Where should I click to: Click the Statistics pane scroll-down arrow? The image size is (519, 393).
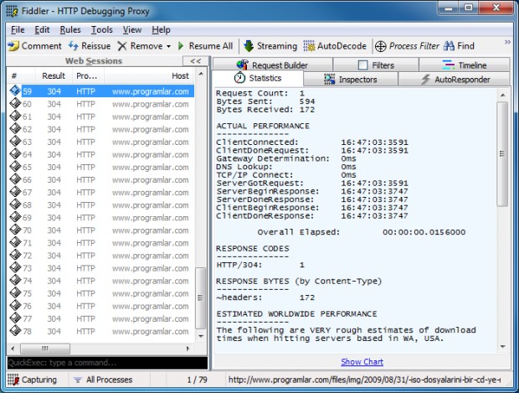click(503, 347)
